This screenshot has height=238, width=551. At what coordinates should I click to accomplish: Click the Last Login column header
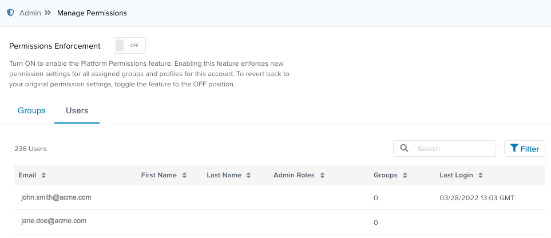457,176
